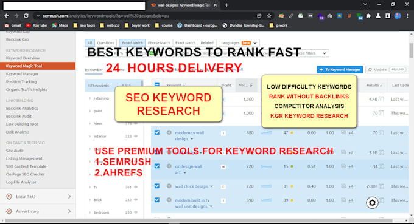
Task: Go back with browser back arrow
Action: [x=7, y=16]
